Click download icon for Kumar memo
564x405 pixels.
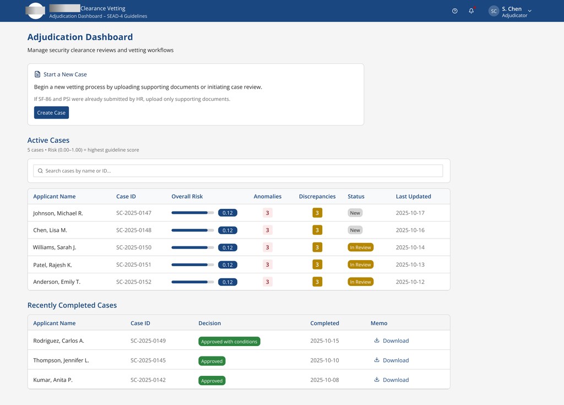tap(377, 380)
